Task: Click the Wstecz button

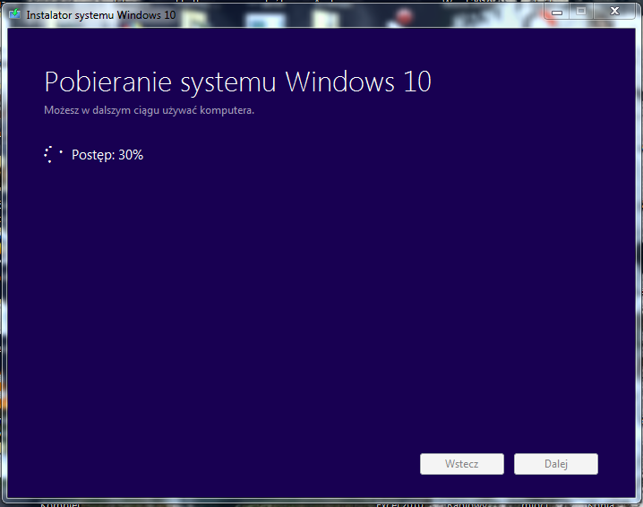Action: pyautogui.click(x=462, y=464)
